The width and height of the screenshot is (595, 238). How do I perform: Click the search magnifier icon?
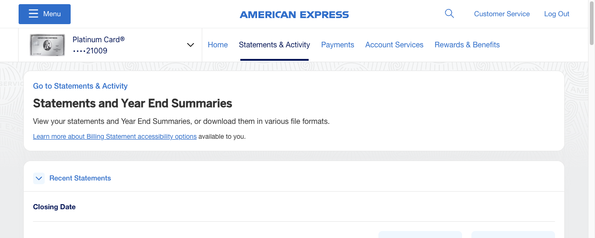point(449,13)
